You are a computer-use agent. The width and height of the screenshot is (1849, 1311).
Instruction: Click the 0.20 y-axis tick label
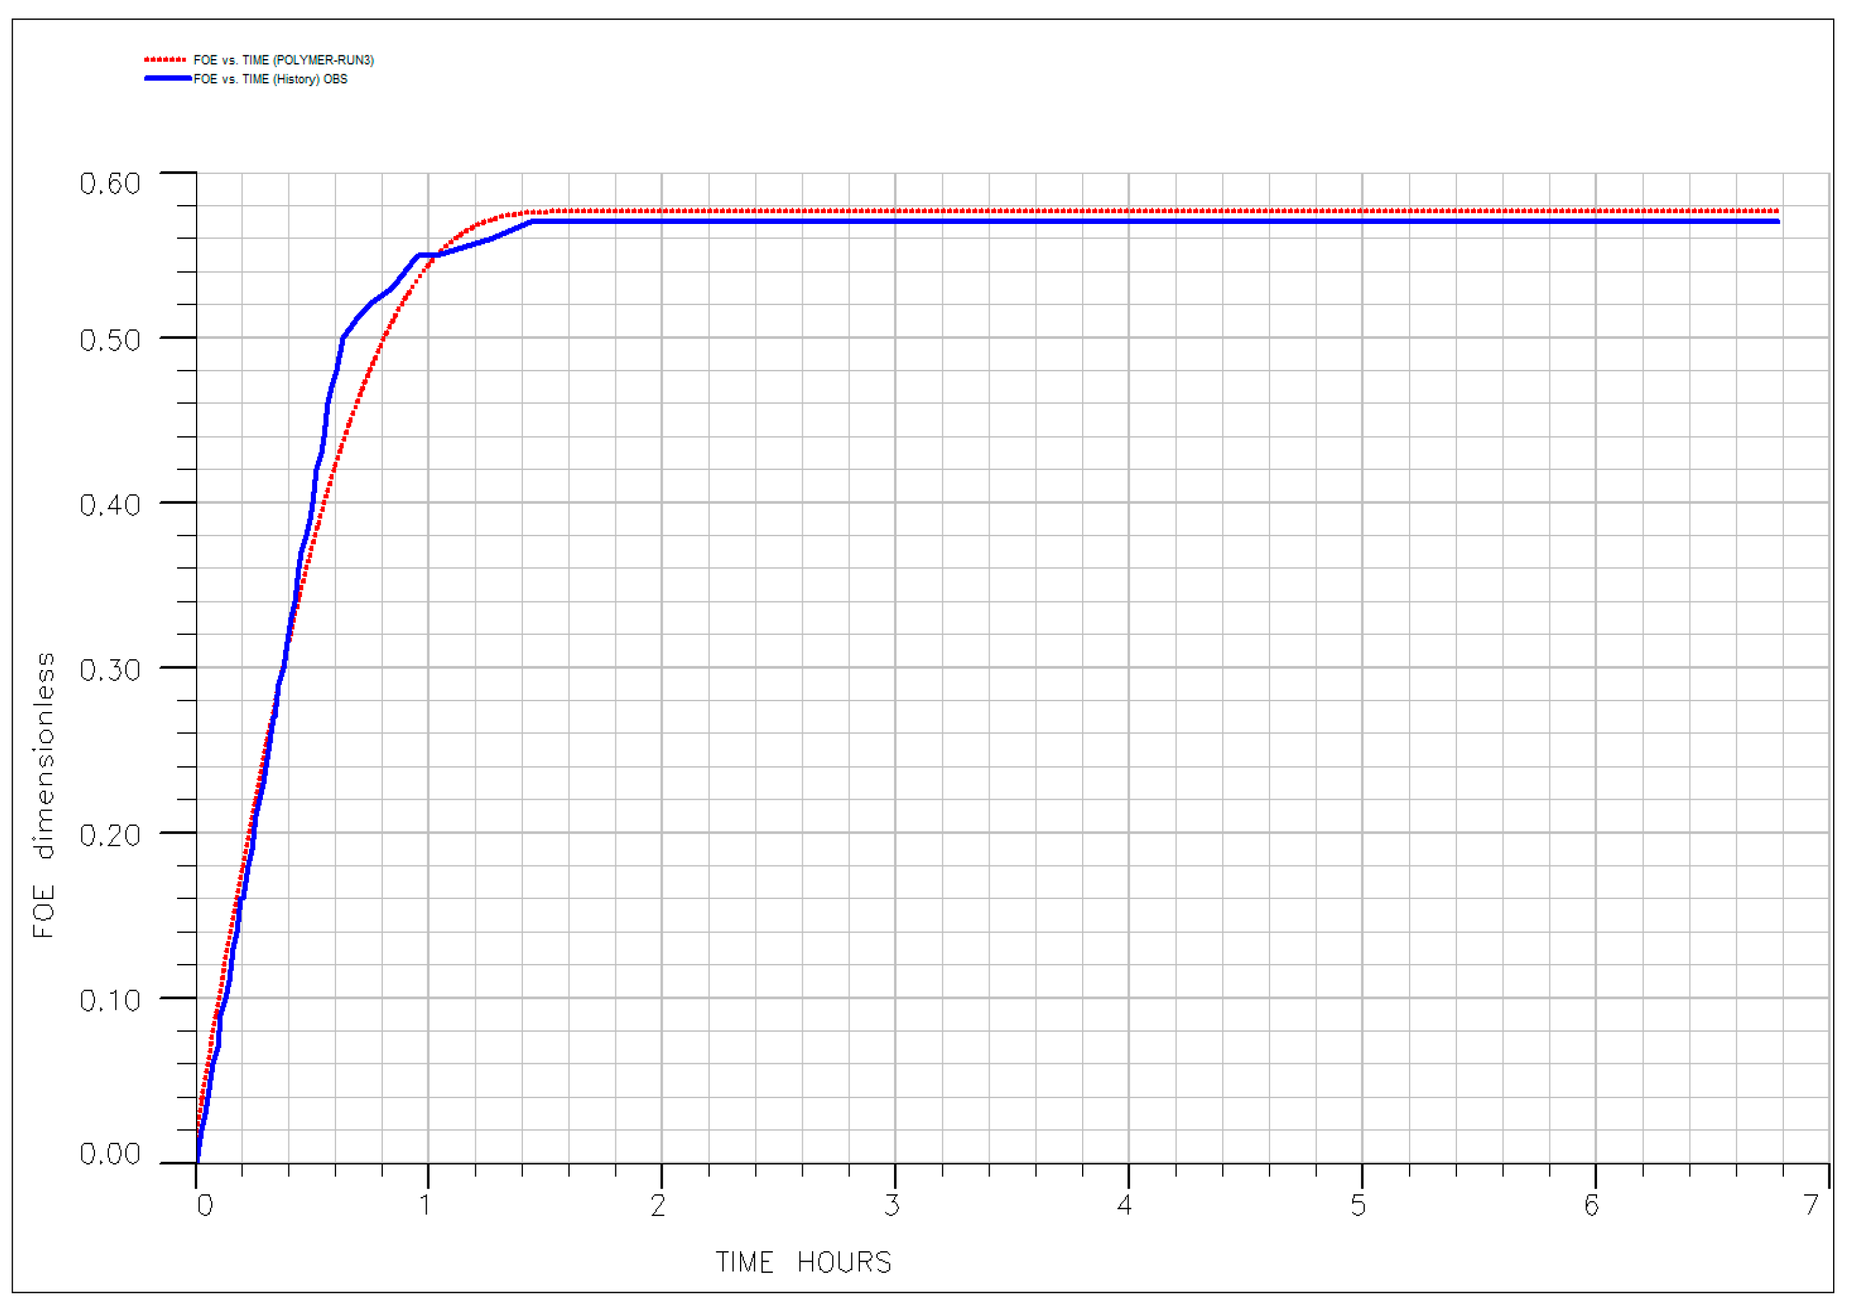[110, 836]
